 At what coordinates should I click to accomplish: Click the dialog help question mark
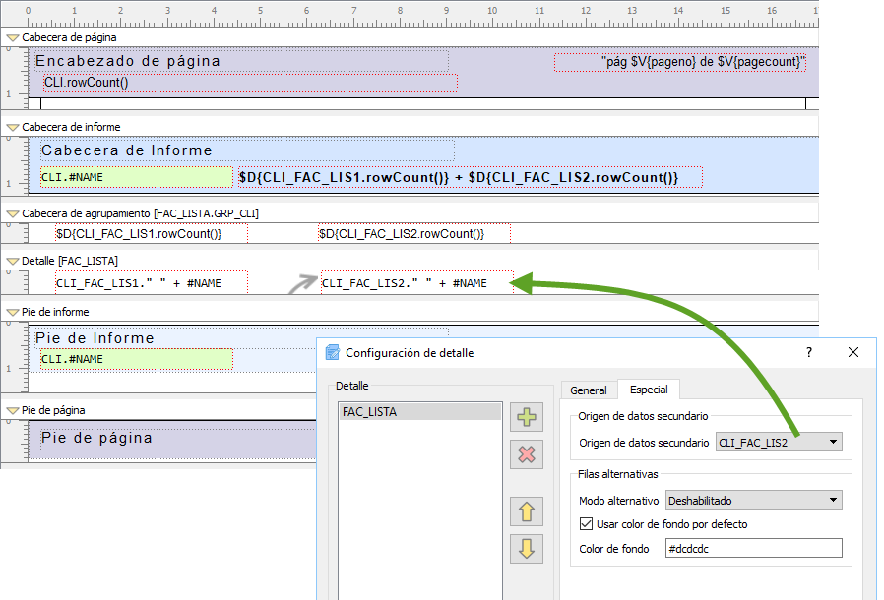coord(808,352)
